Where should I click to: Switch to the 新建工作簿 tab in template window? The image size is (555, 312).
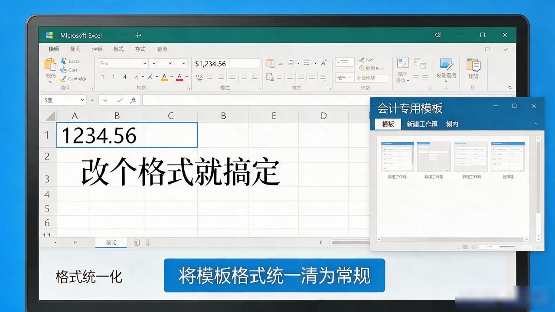422,124
